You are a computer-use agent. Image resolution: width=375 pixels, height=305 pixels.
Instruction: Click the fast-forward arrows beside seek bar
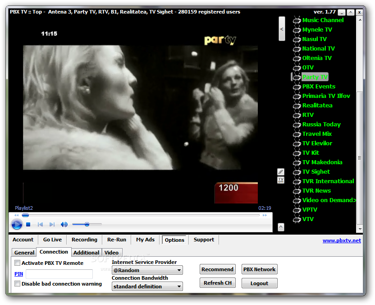pos(265,215)
